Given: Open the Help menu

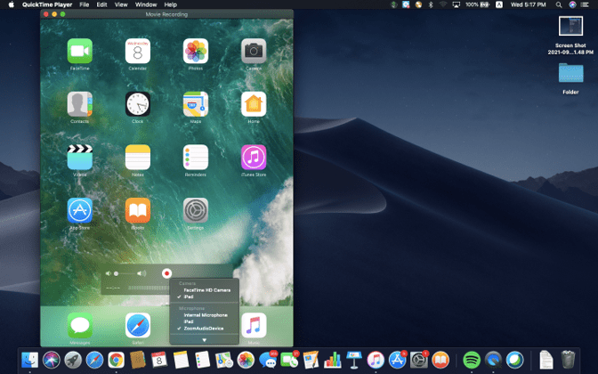Looking at the screenshot, I should point(171,4).
